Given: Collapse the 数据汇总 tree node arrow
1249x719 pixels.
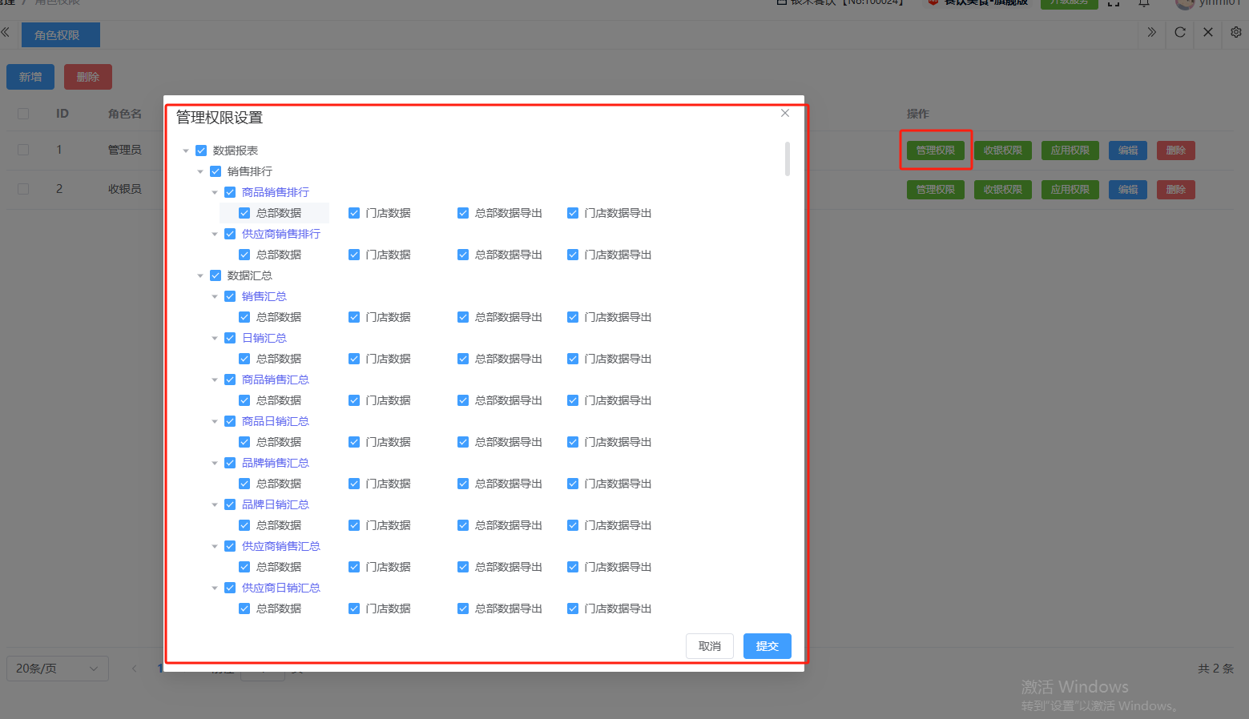Looking at the screenshot, I should coord(200,275).
